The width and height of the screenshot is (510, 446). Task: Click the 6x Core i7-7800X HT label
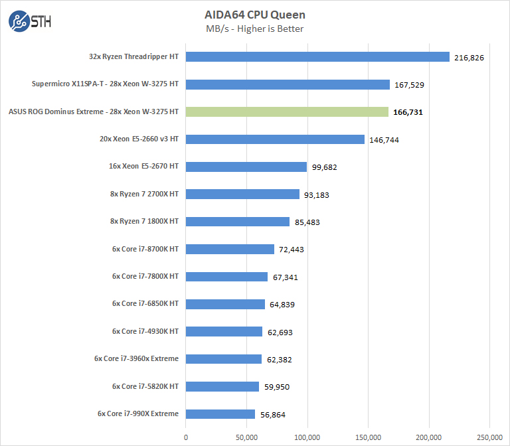pos(145,276)
